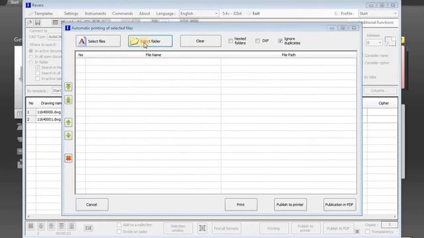Move selected file up one row
Viewport: 424px width, 238px height.
coord(68,122)
